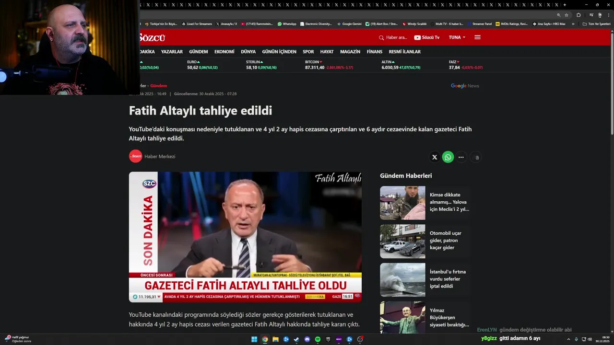614x345 pixels.
Task: Expand the TUNA account dropdown
Action: [457, 37]
